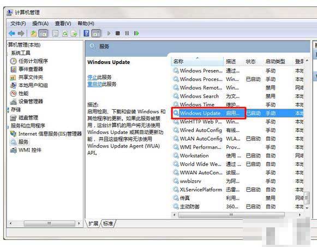
Task: Toggle the Show/Hide Action Pane icon
Action: [x=96, y=33]
